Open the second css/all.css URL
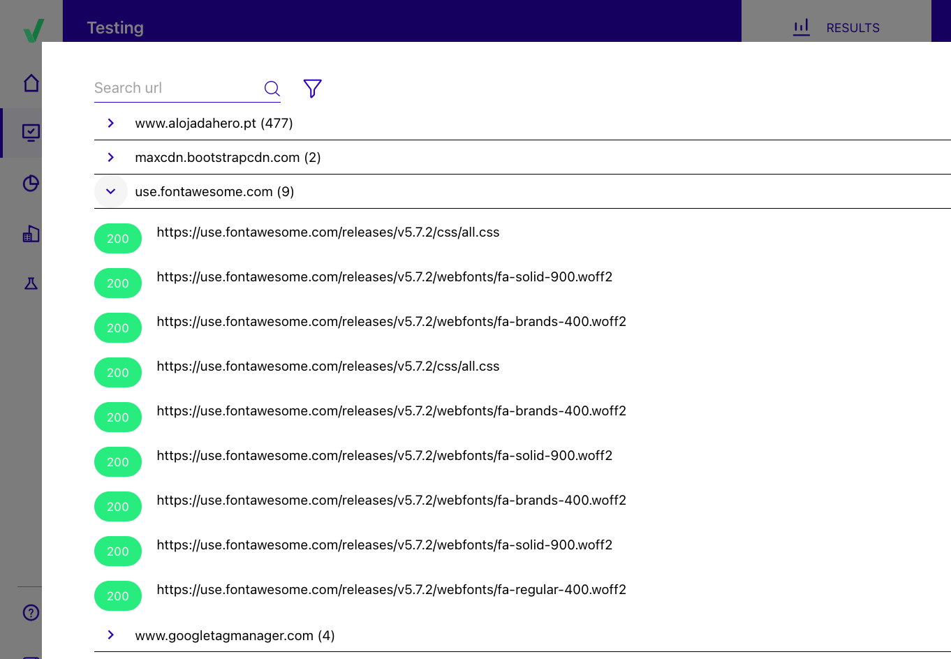 [328, 366]
